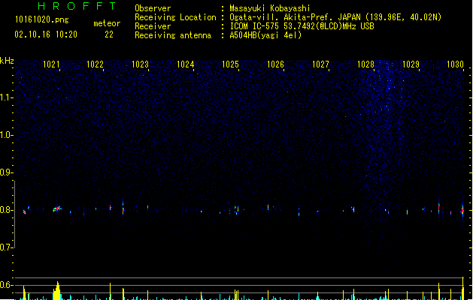
Task: Click the gray vertical bar beside the 0.8 label
Action: [x=14, y=214]
